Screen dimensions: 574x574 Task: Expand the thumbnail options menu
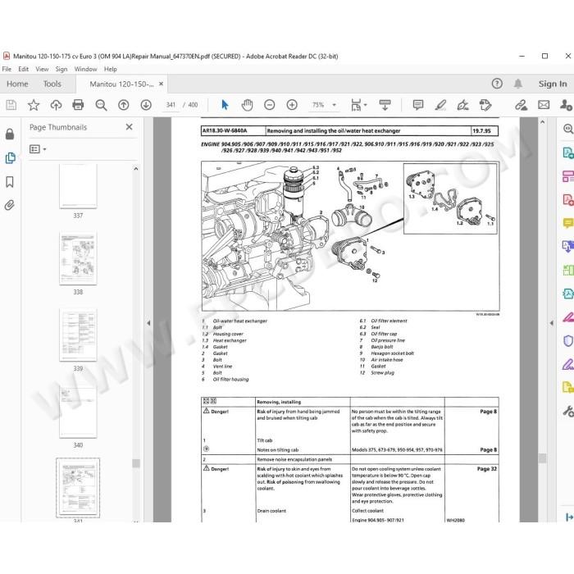point(38,149)
